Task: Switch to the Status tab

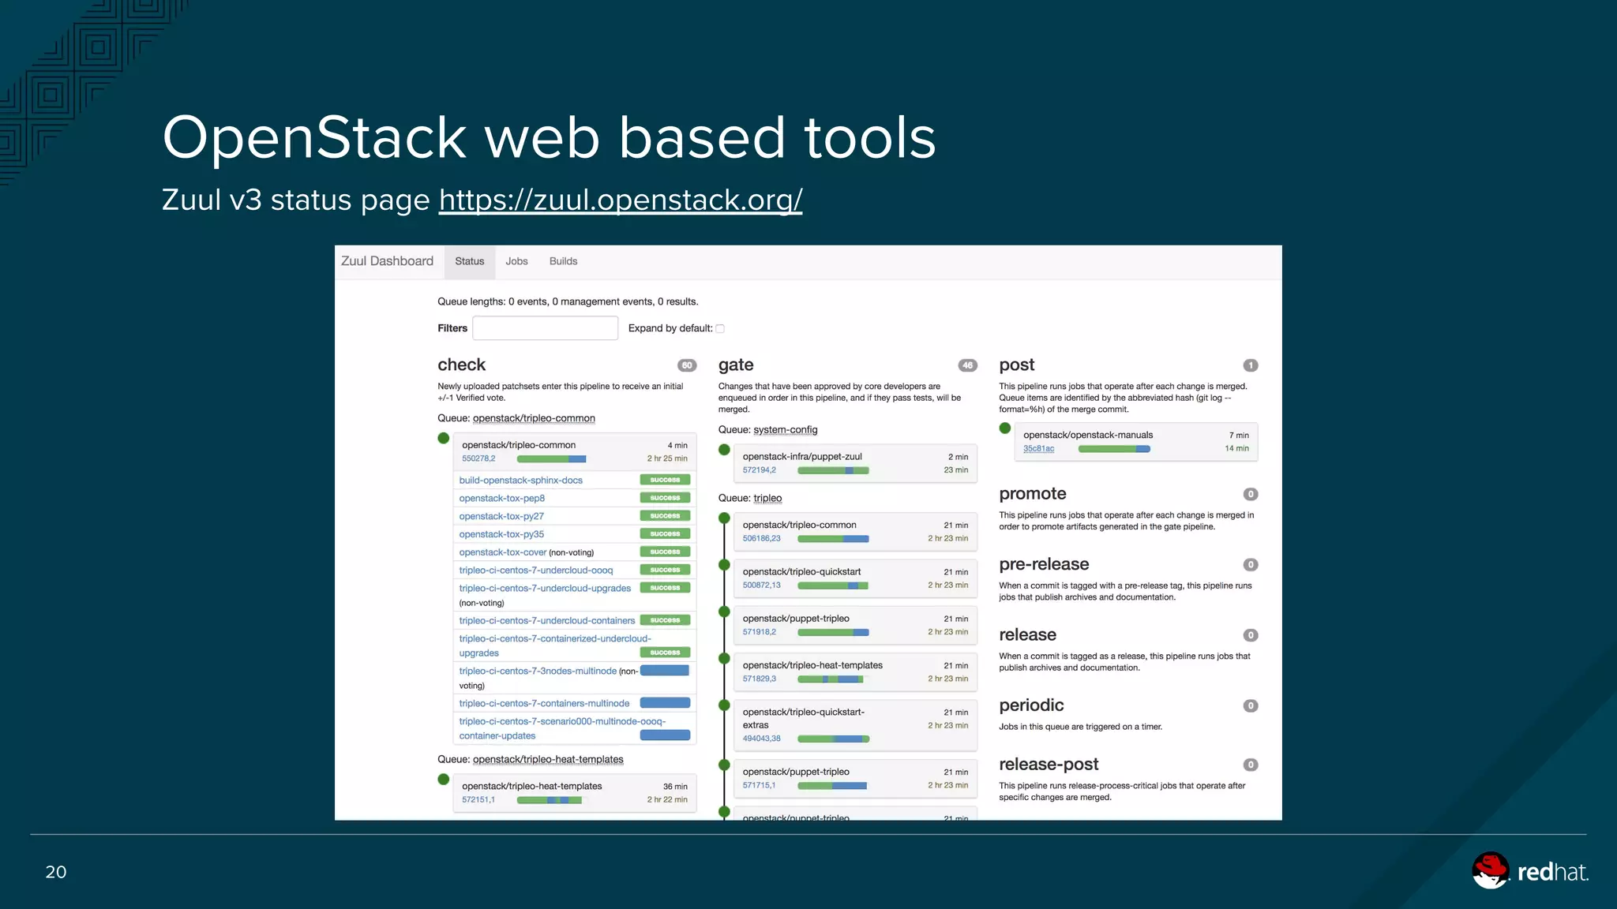Action: click(x=470, y=261)
